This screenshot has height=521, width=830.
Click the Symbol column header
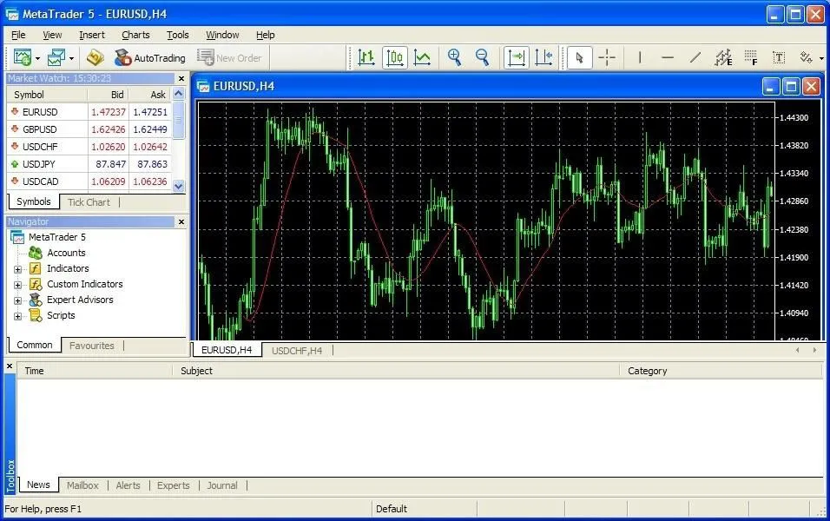point(47,95)
